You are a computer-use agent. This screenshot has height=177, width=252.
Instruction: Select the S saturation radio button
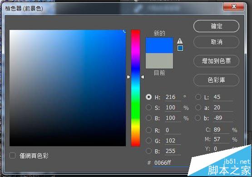[148, 108]
